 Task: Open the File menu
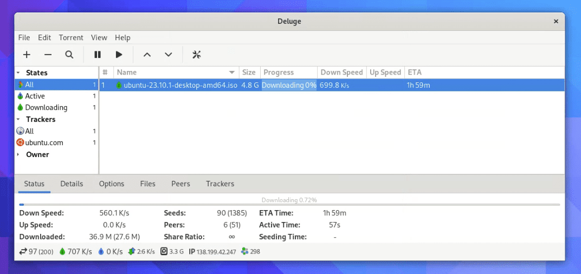(x=24, y=37)
